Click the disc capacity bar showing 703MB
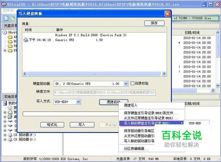This screenshot has height=162, width=221. click(x=195, y=18)
